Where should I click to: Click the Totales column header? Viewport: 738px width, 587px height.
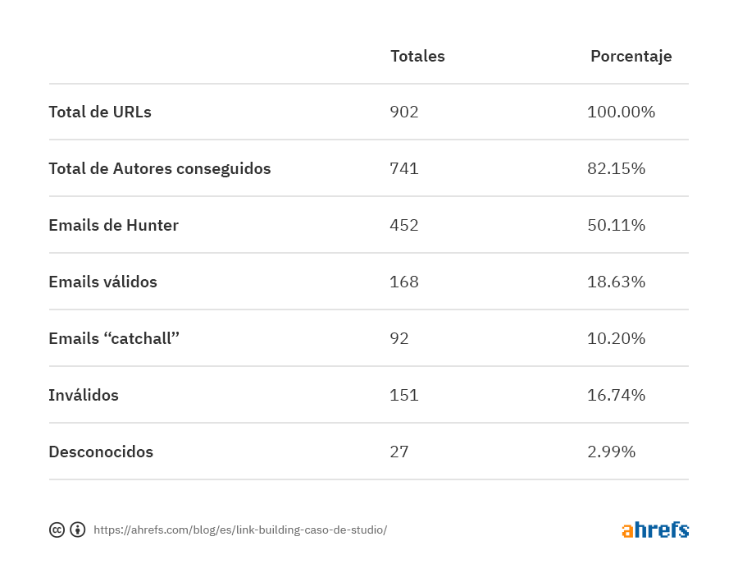click(x=417, y=56)
